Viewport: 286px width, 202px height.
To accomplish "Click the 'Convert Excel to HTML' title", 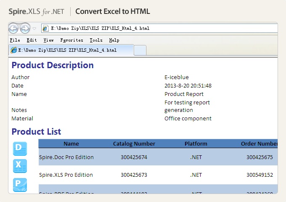I will tap(113, 11).
